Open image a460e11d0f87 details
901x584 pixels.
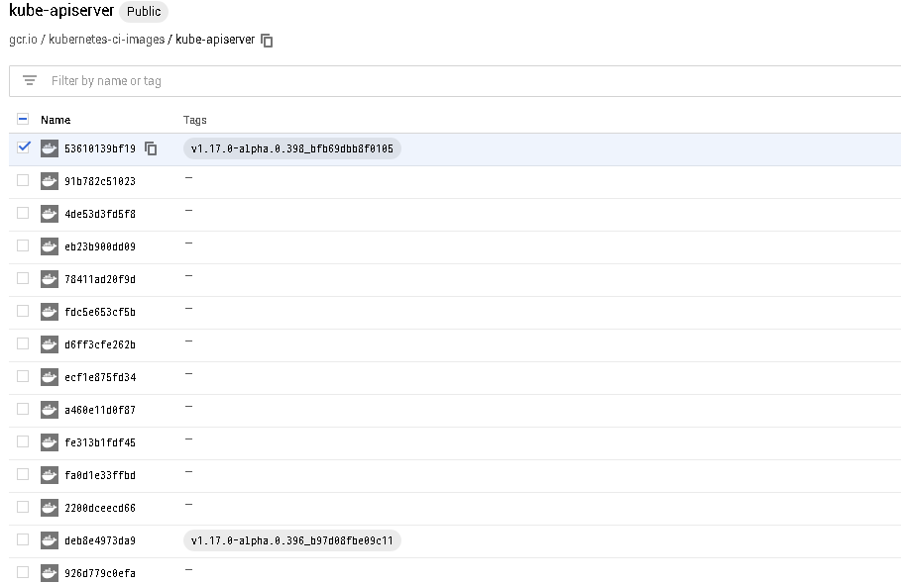[x=100, y=411]
